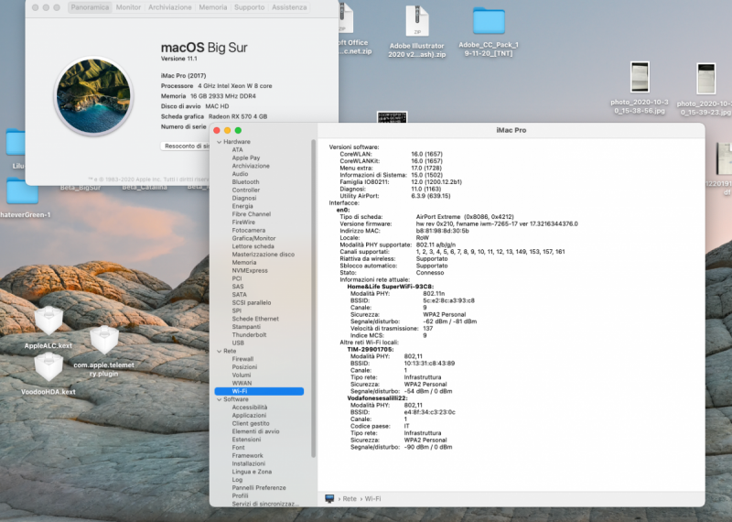Select WWAN under Rete
The height and width of the screenshot is (522, 732).
(242, 383)
